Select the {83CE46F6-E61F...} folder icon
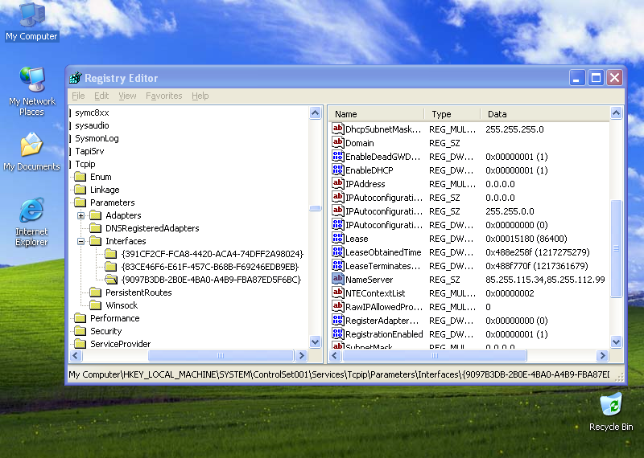Image resolution: width=644 pixels, height=458 pixels. pos(110,267)
